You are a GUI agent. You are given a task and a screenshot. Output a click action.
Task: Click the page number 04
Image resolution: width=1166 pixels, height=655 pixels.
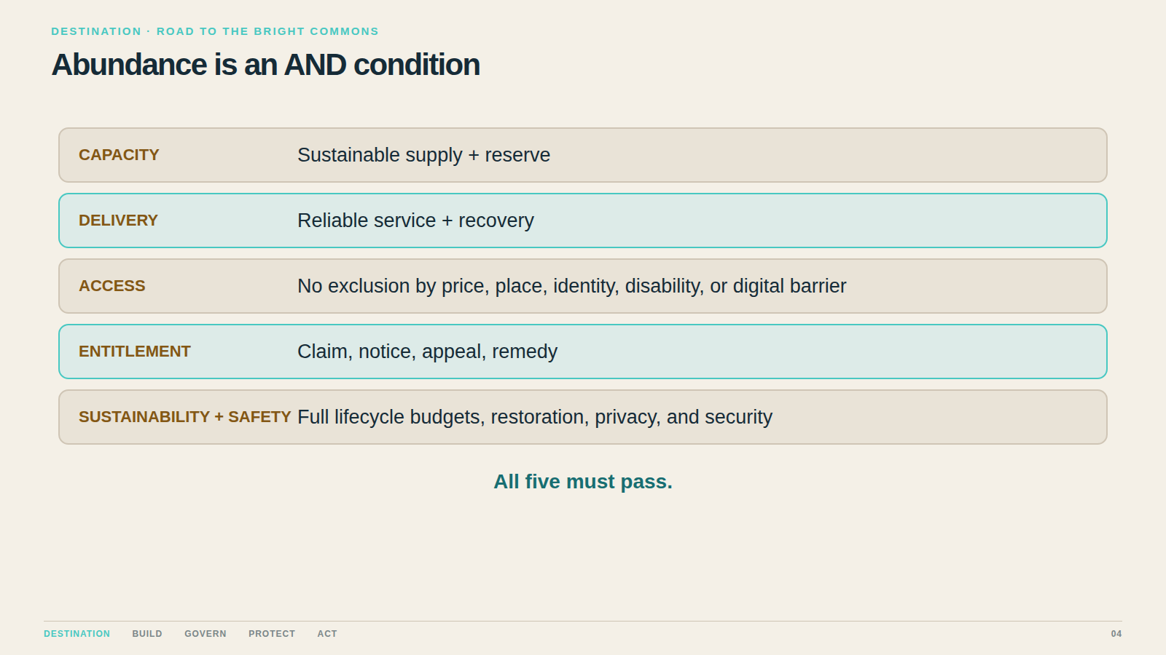click(1116, 634)
